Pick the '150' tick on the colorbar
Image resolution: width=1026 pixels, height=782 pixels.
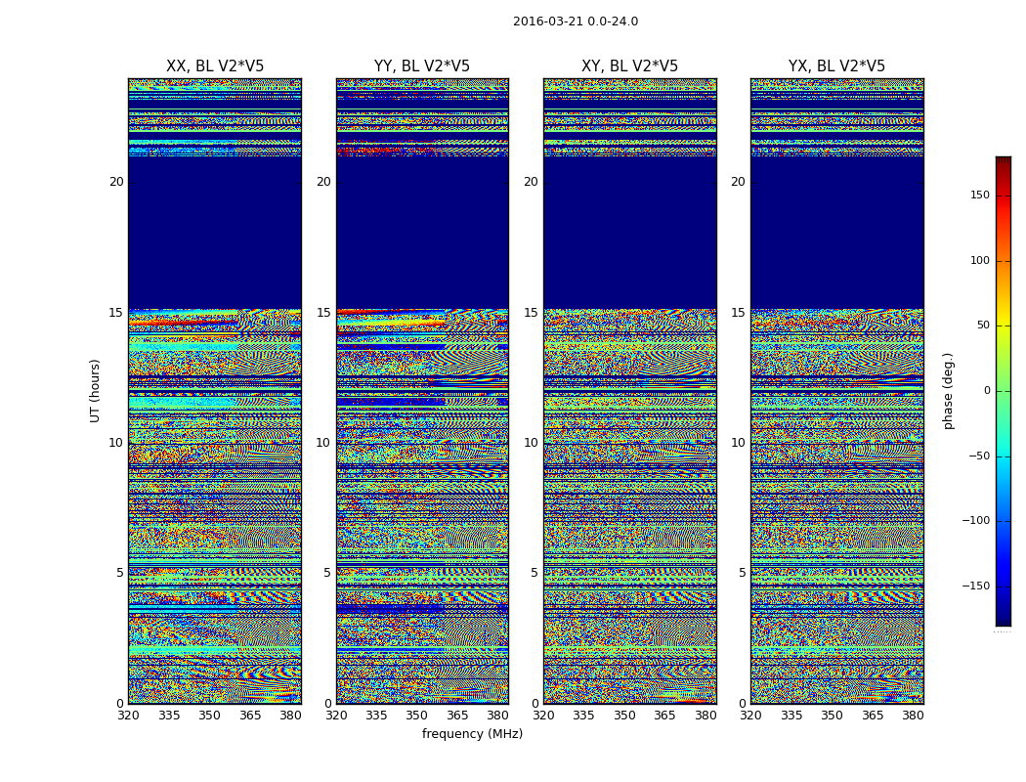(x=979, y=195)
